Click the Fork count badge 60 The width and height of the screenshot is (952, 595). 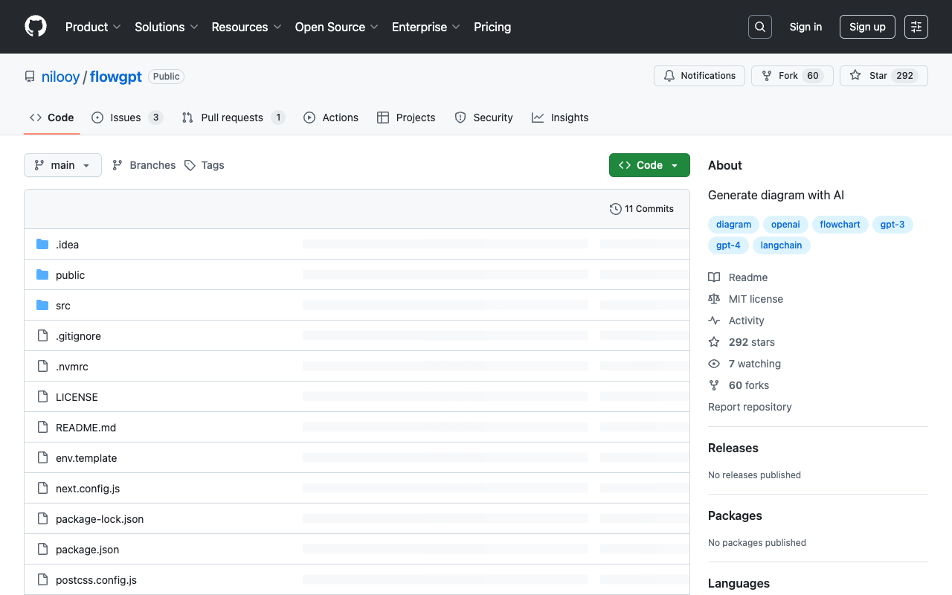813,76
